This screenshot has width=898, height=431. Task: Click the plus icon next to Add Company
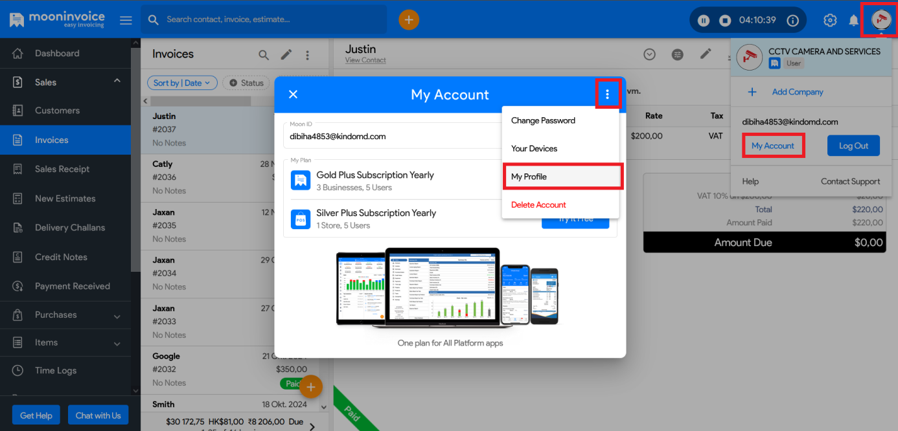[x=752, y=92]
